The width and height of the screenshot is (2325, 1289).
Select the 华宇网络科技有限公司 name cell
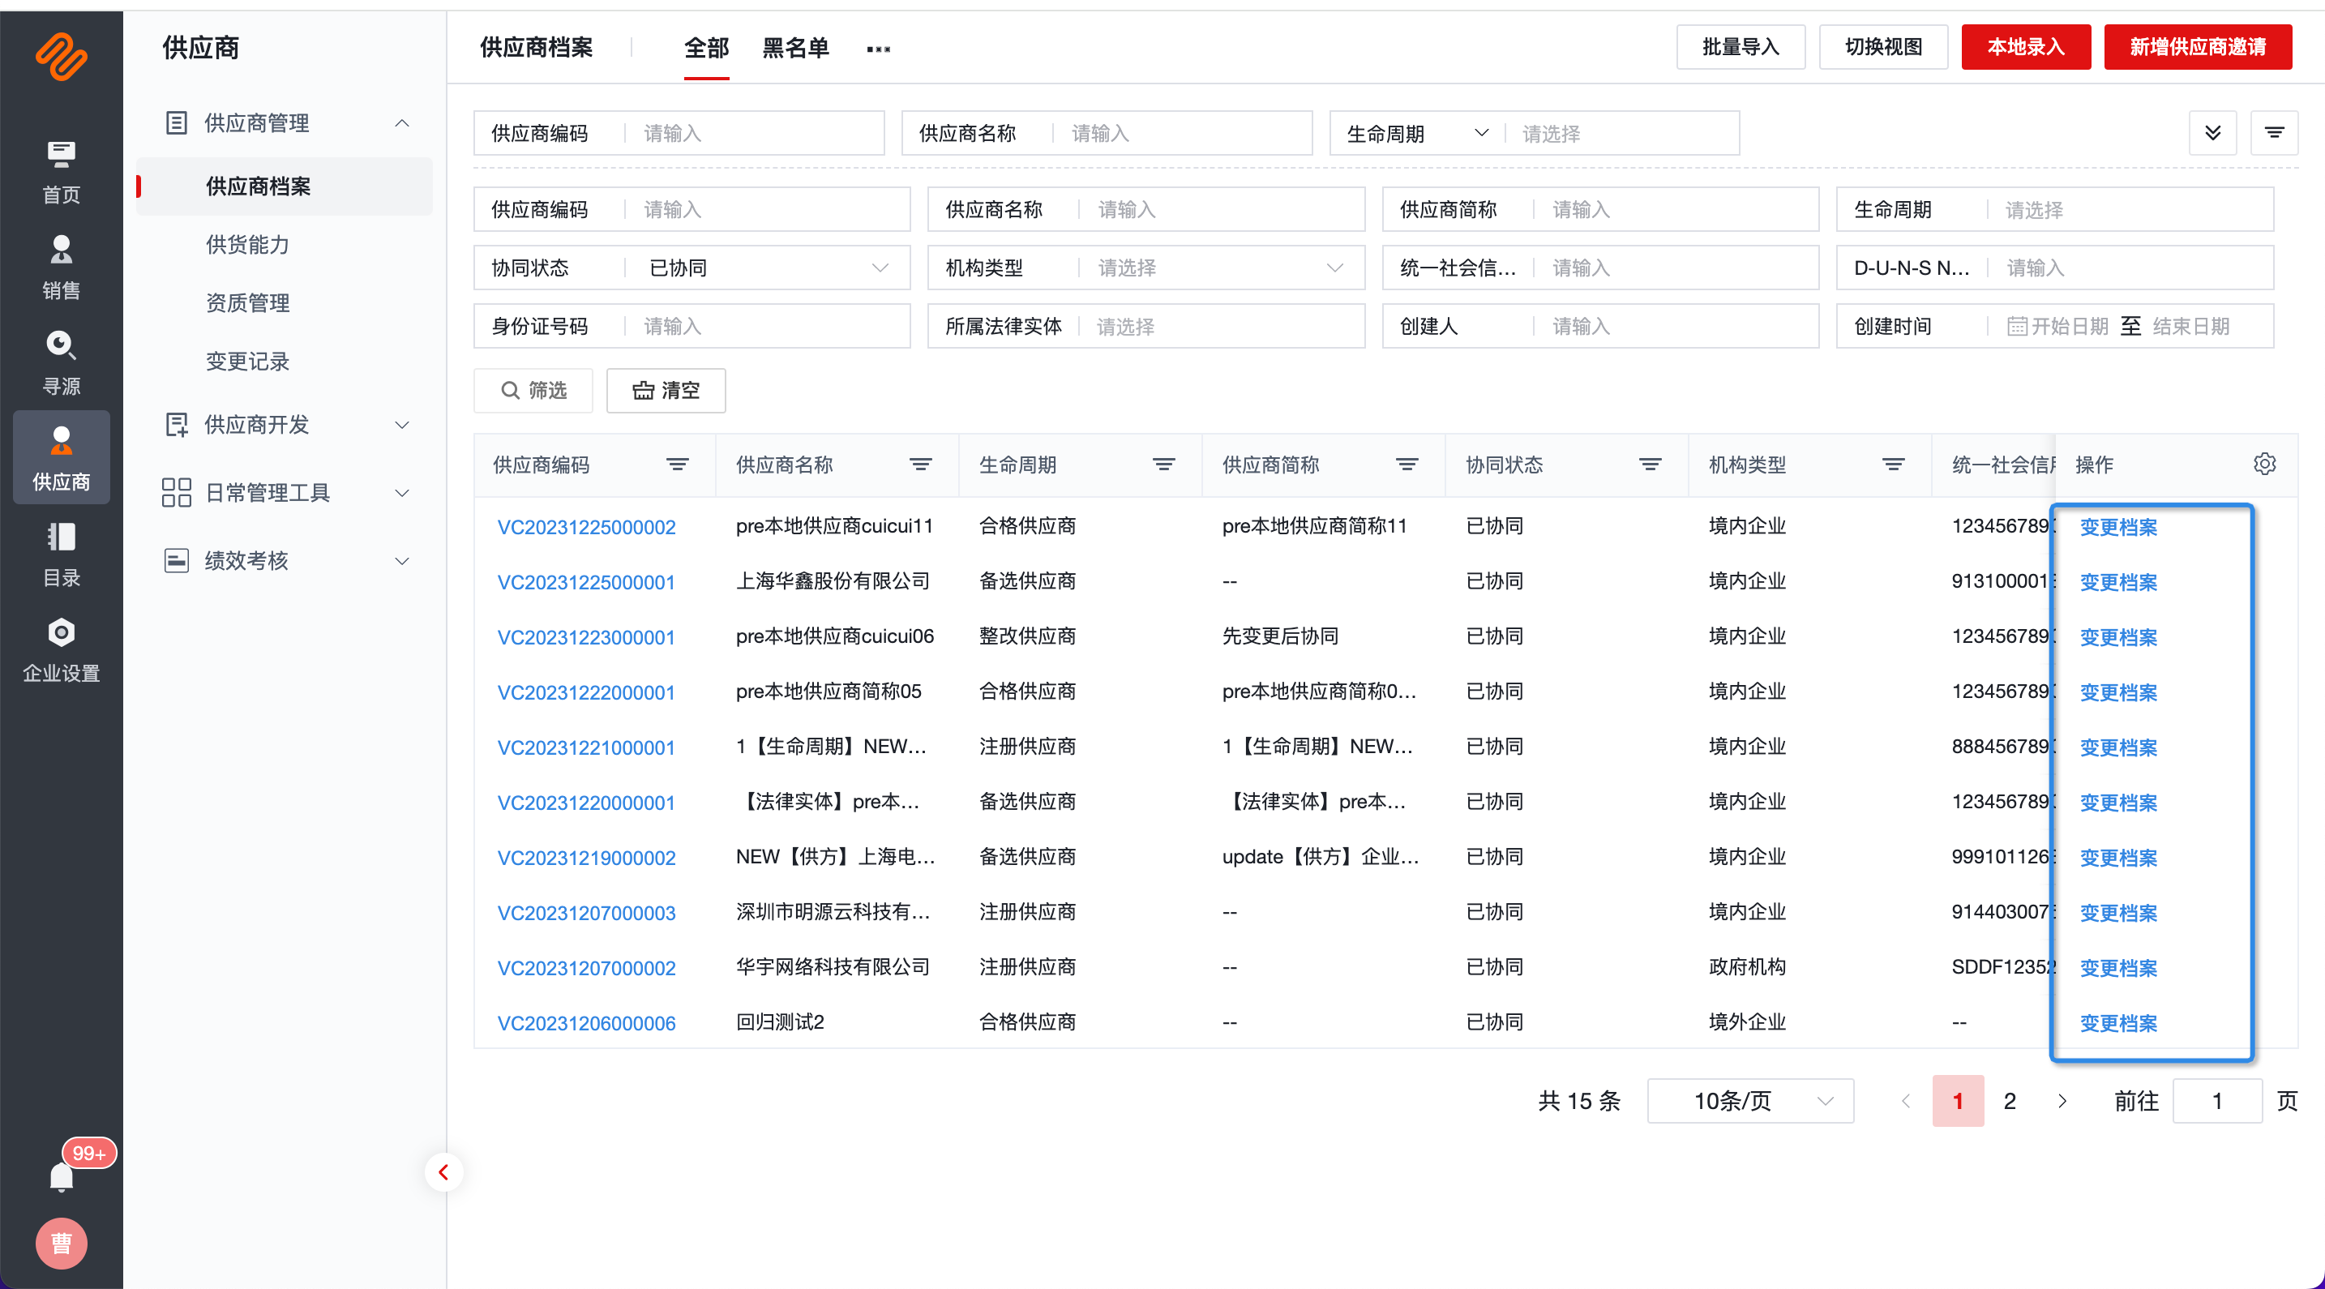pos(833,966)
